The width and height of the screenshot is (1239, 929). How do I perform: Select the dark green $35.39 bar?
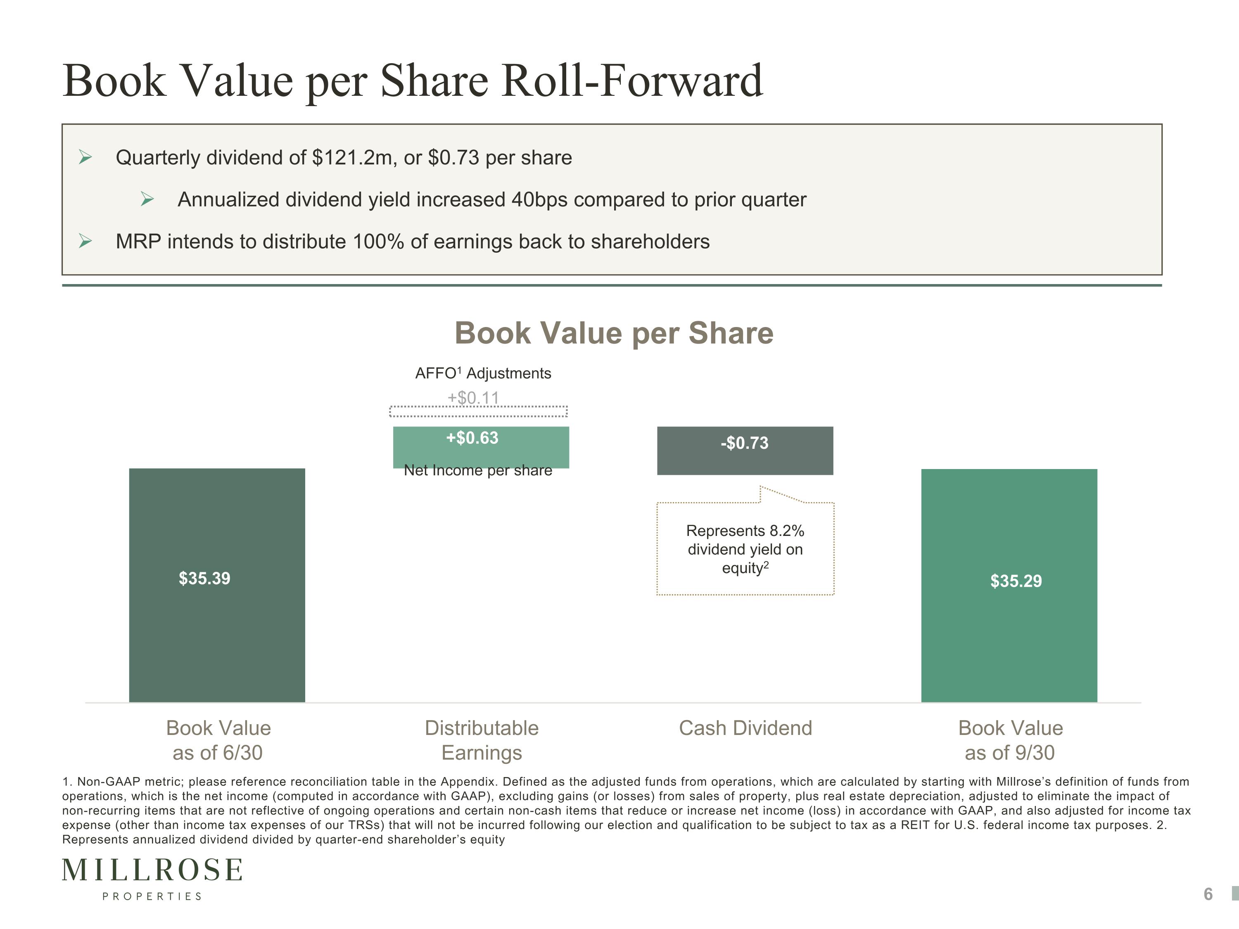click(217, 585)
